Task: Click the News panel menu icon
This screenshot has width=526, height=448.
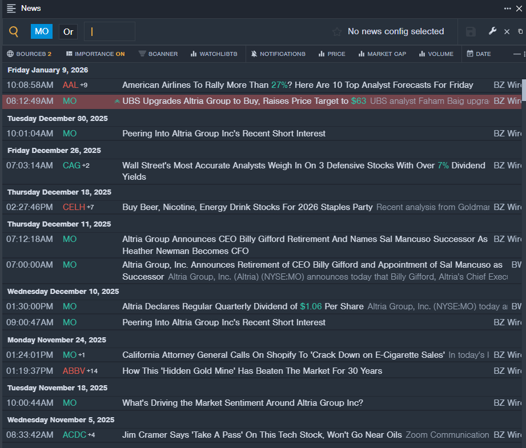Action: (x=11, y=9)
